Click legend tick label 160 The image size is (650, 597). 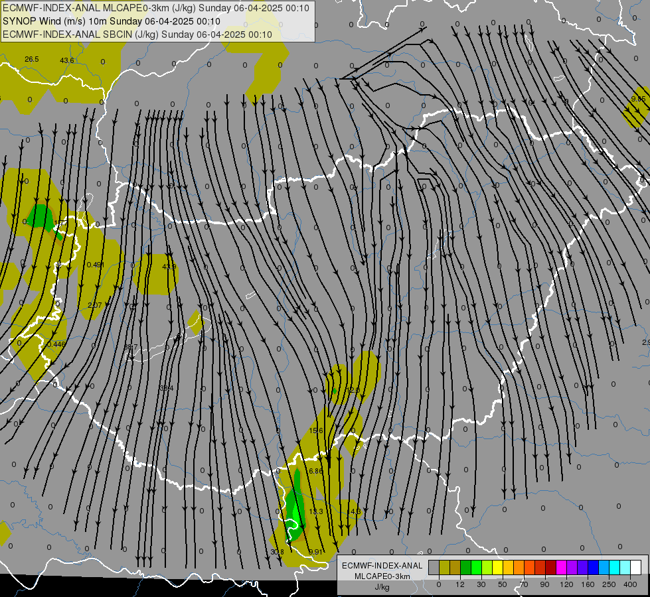(x=588, y=584)
